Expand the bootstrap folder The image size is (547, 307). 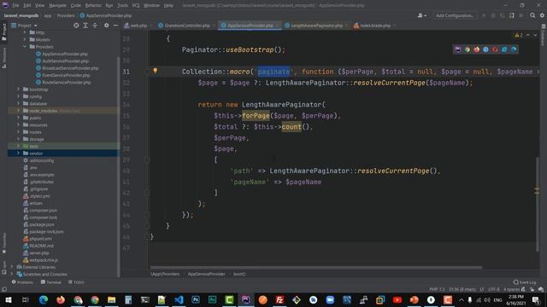(x=18, y=89)
